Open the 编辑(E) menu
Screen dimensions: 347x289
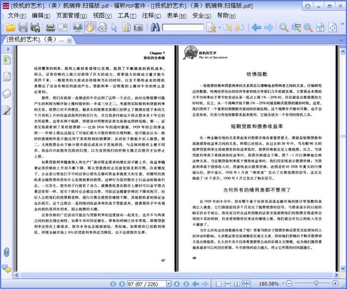click(41, 16)
